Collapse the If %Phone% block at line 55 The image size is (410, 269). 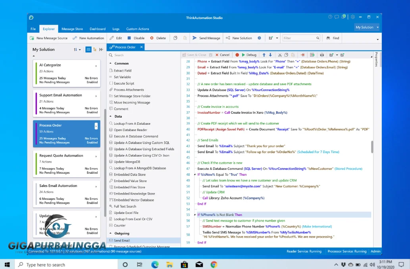(x=195, y=215)
